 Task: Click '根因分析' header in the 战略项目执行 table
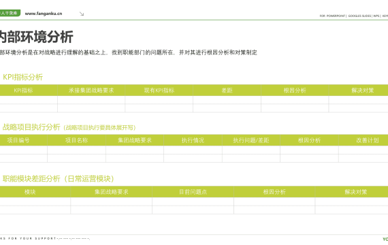309,140
